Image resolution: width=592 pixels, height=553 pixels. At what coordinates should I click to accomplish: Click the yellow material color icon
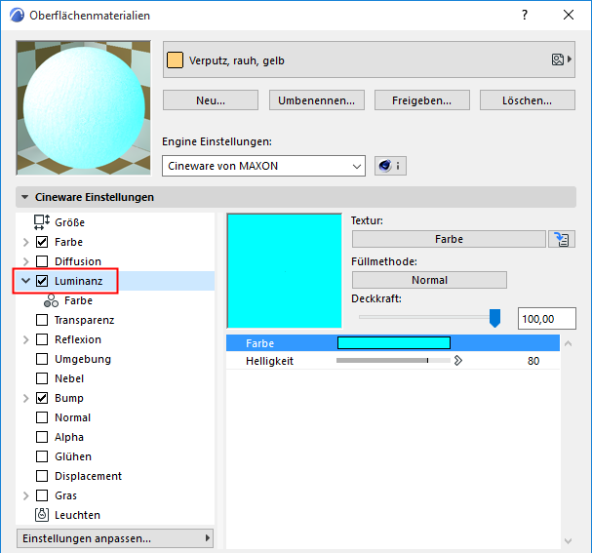click(175, 60)
